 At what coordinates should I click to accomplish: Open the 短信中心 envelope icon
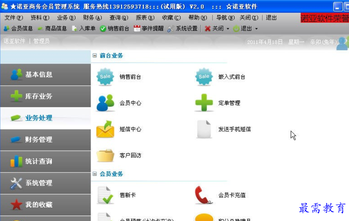click(105, 129)
